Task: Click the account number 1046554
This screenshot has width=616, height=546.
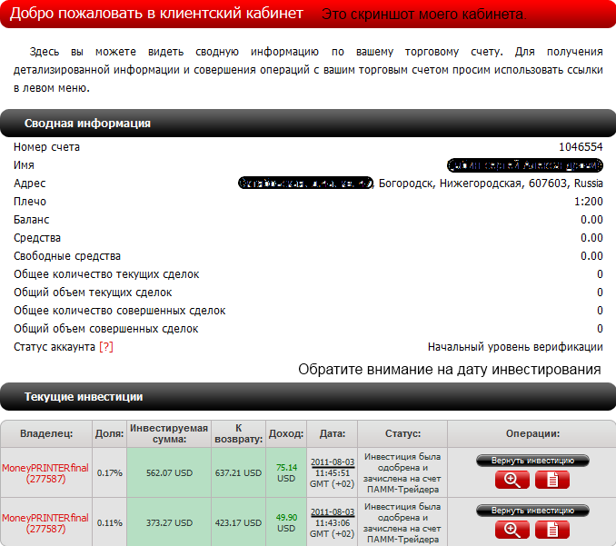Action: coord(581,147)
